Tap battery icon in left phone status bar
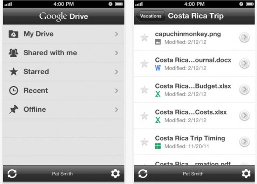The height and width of the screenshot is (184, 257). click(x=119, y=4)
